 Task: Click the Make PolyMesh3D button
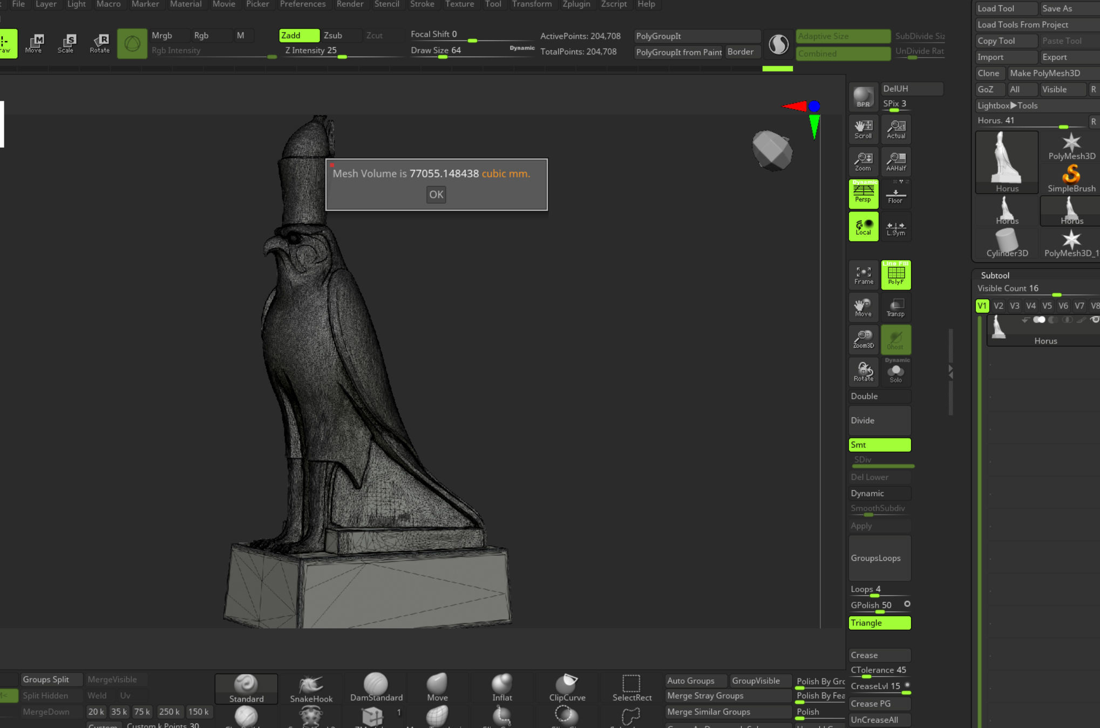pyautogui.click(x=1054, y=73)
